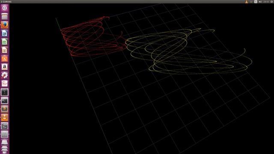Screen dimensions: 274x154
Task: Open the session power gear menu
Action: click(272, 2)
